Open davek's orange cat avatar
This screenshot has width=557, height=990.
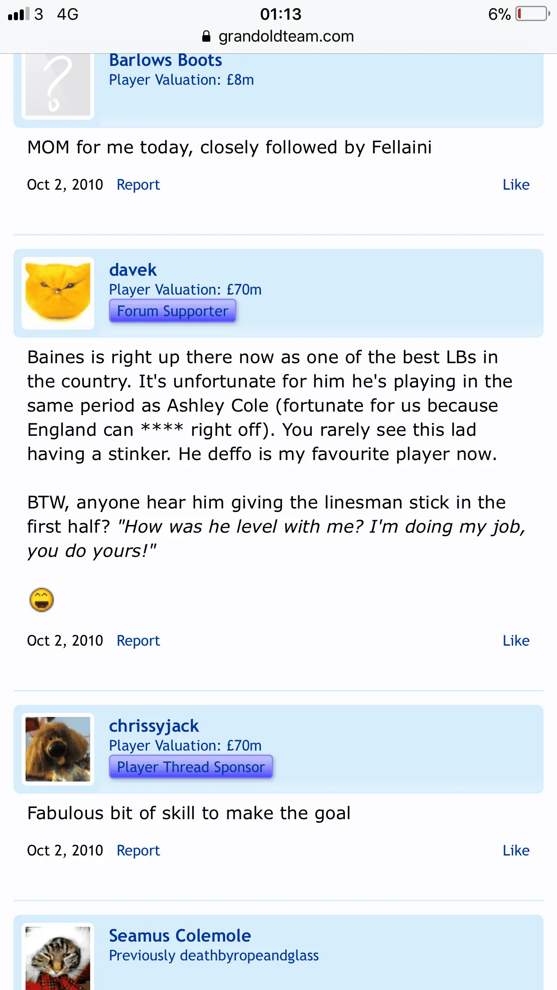(58, 293)
